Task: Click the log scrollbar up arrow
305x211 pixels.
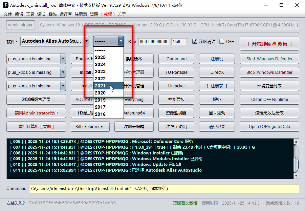Action: tap(296, 142)
